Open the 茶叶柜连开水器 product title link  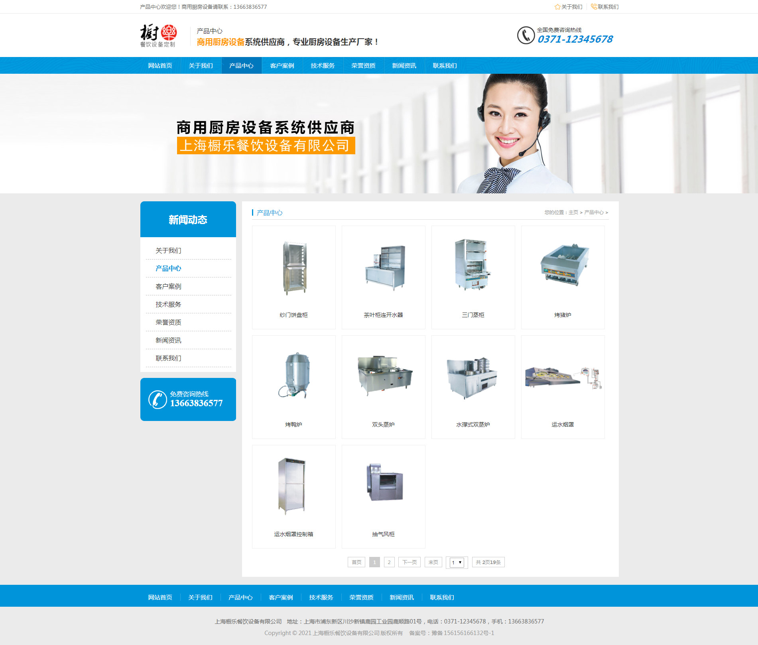pyautogui.click(x=383, y=315)
